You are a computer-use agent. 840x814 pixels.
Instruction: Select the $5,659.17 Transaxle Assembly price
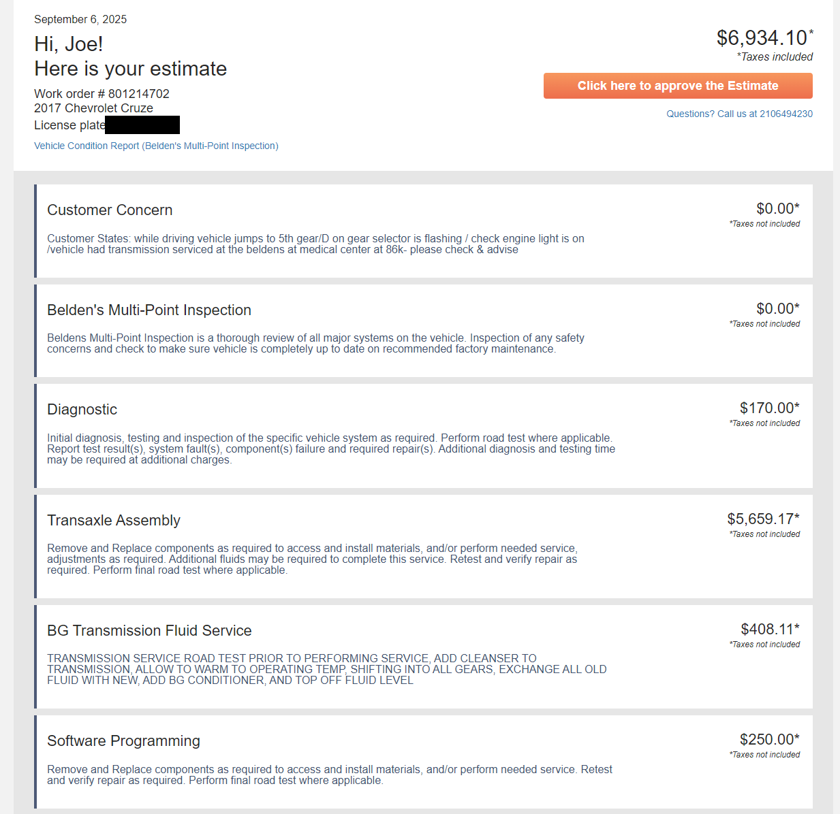click(763, 519)
